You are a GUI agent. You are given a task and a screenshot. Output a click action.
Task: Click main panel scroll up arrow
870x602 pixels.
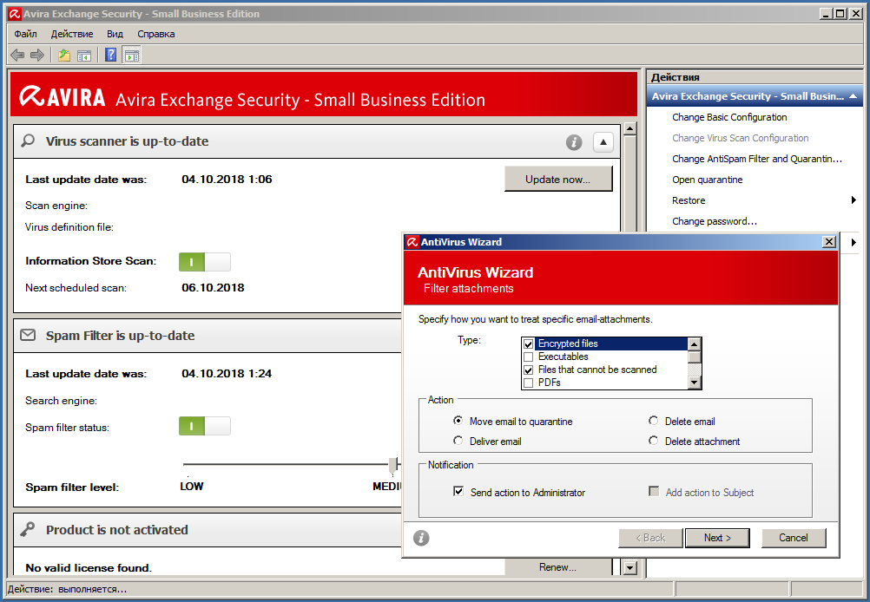pyautogui.click(x=629, y=129)
